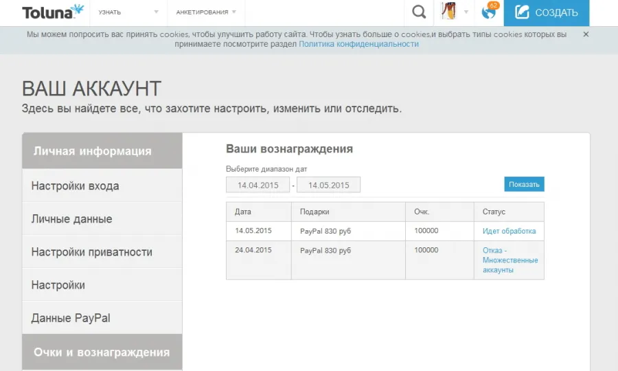The width and height of the screenshot is (618, 371).
Task: Click the start date field 14.04.2015
Action: 257,185
